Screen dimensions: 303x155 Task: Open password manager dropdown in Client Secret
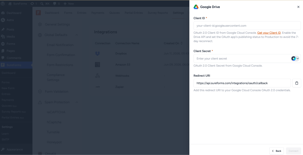(x=295, y=58)
